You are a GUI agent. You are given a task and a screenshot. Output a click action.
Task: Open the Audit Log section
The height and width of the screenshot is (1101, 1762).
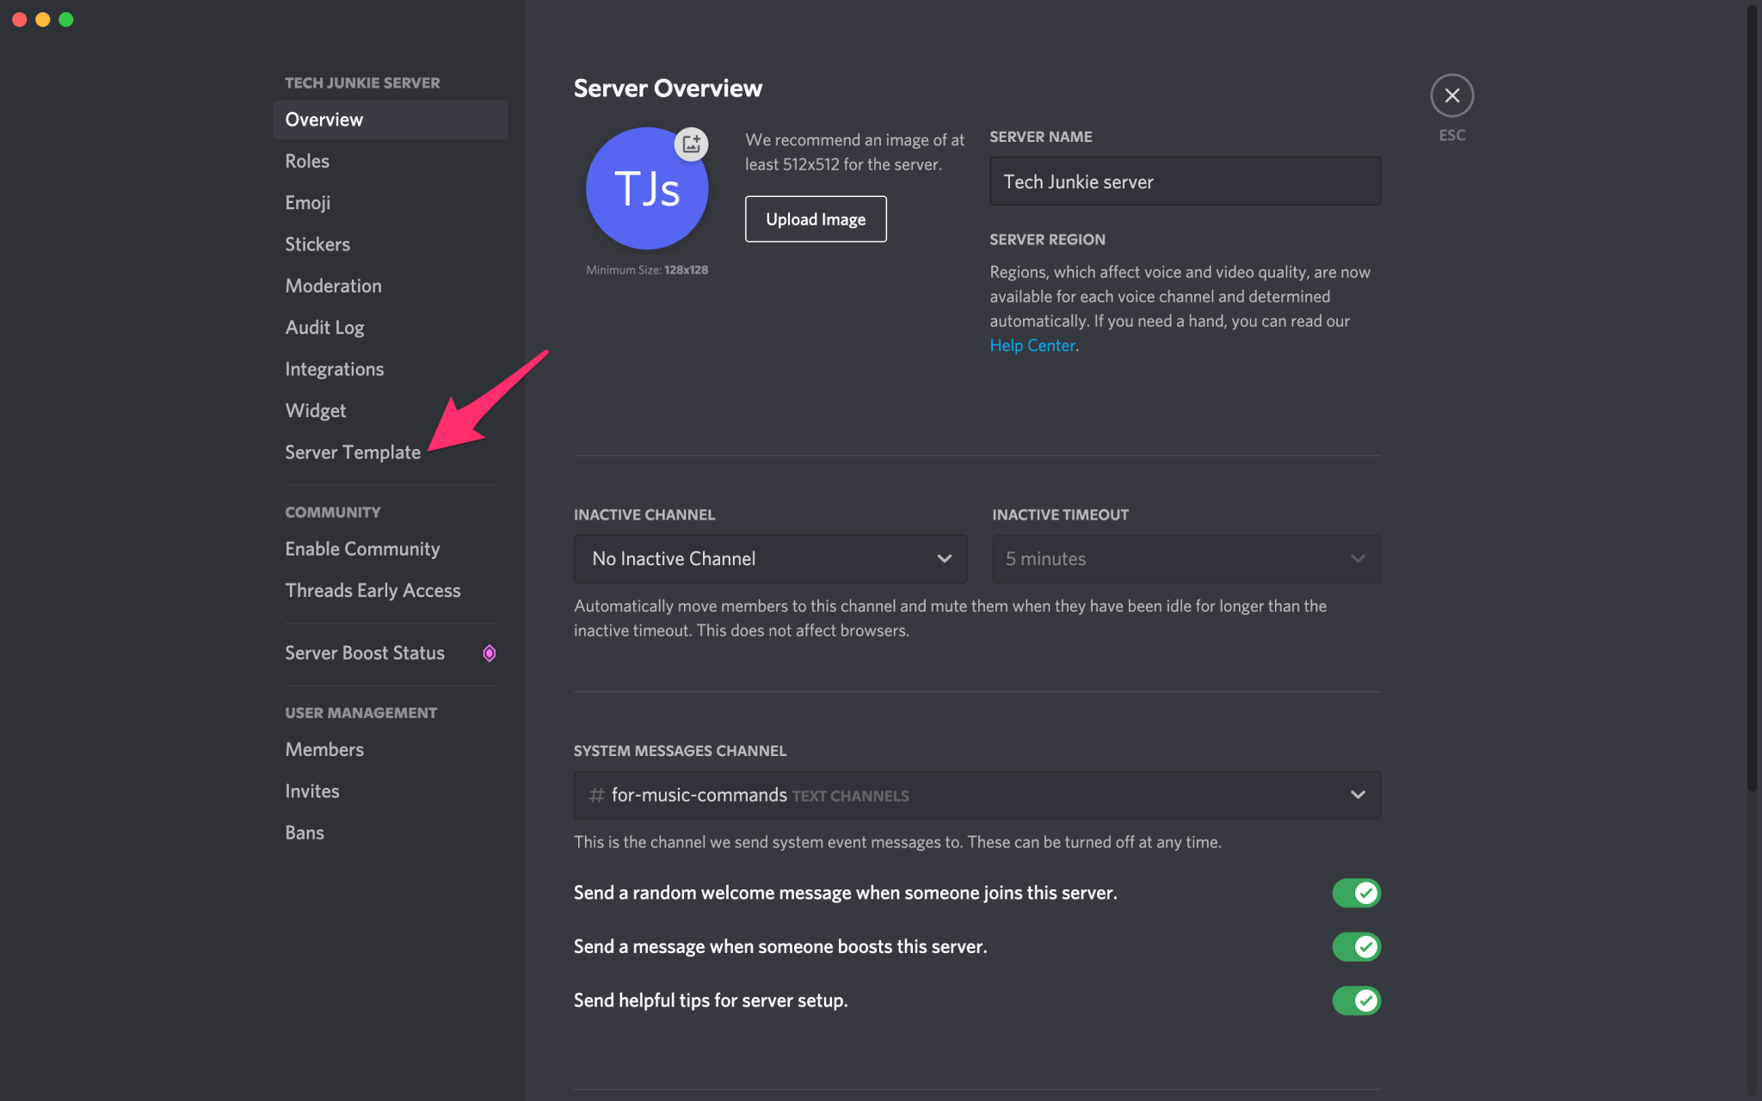[324, 327]
